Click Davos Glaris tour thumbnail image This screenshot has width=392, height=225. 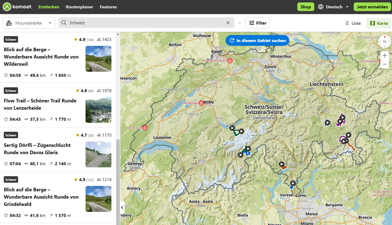98,154
